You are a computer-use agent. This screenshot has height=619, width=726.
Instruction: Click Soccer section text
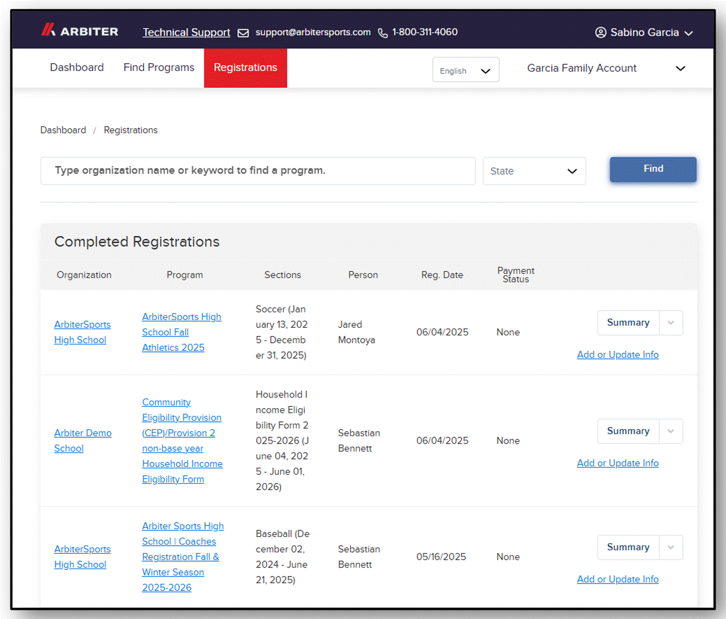point(282,332)
